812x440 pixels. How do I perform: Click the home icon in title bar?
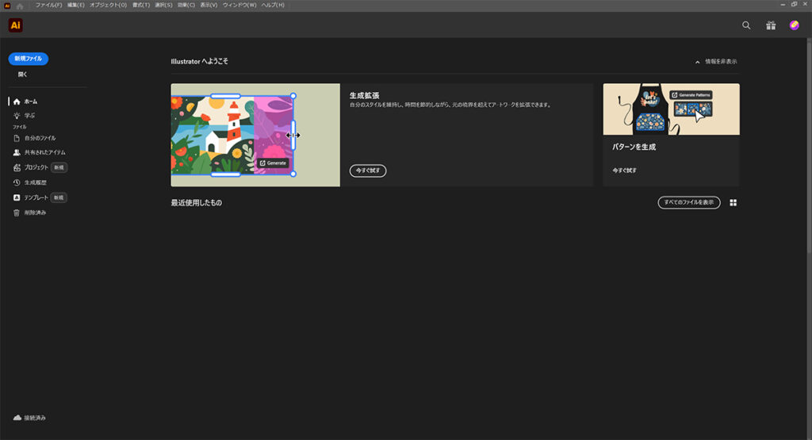point(20,6)
